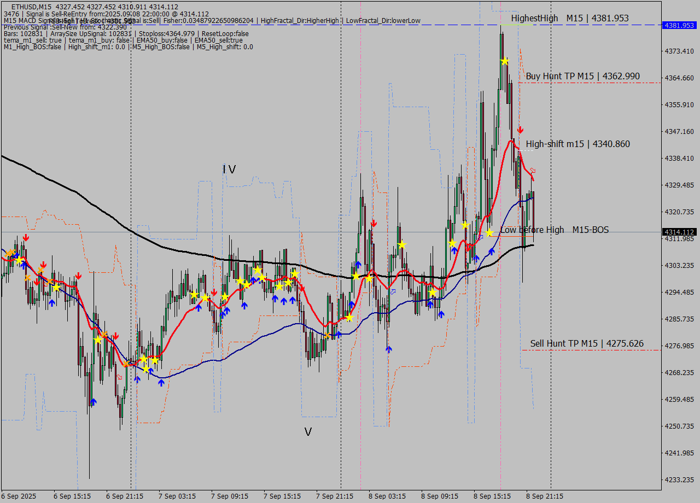Click the pink hollow arrow beside the red moving average
Screen dimensions: 700x503
[x=533, y=171]
